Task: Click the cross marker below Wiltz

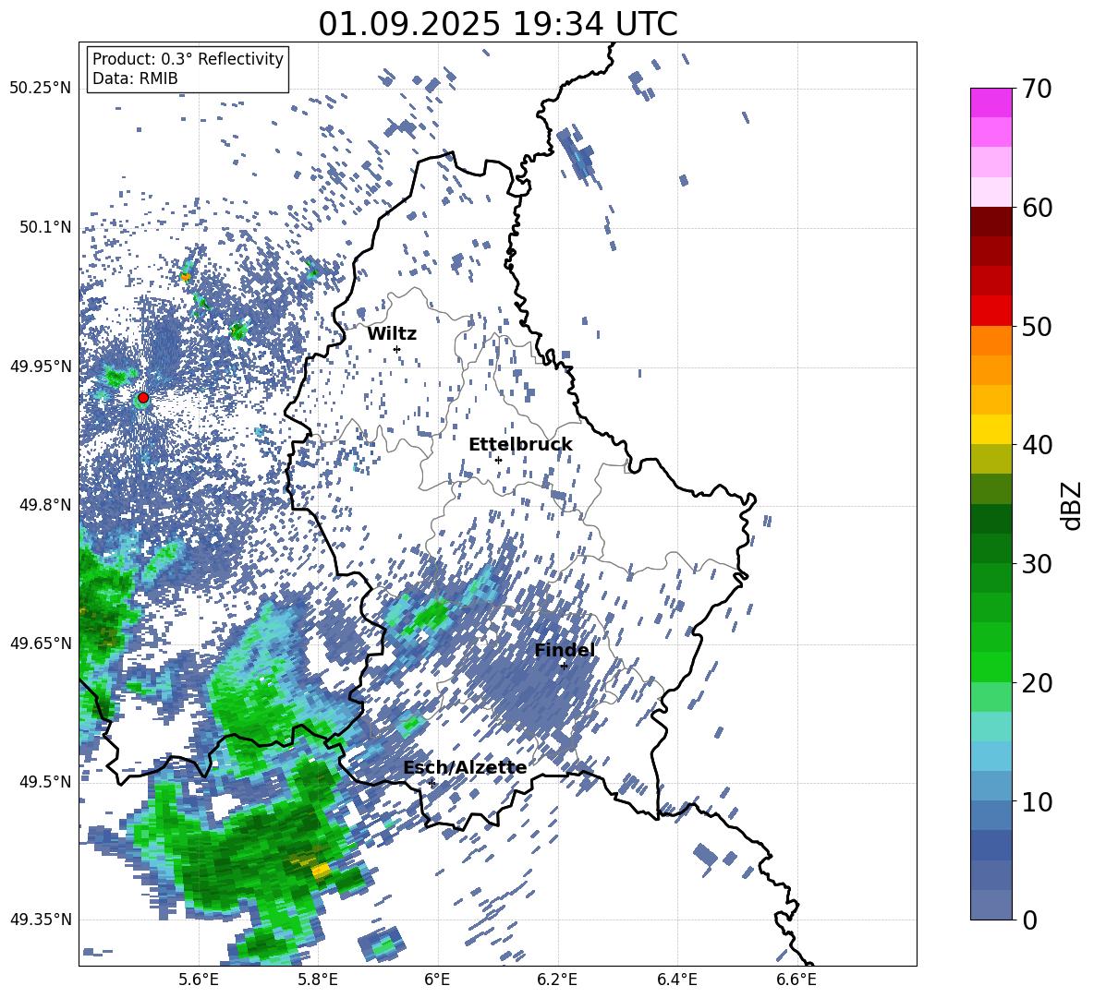Action: [397, 349]
